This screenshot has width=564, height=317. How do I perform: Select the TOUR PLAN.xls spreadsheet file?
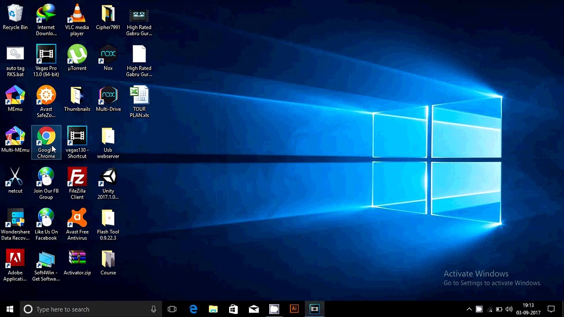(139, 103)
